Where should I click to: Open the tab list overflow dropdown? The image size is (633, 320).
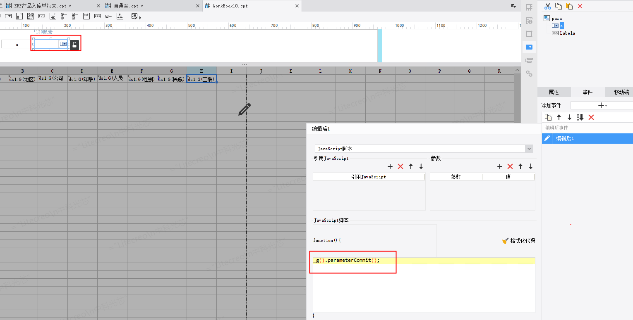tap(514, 6)
